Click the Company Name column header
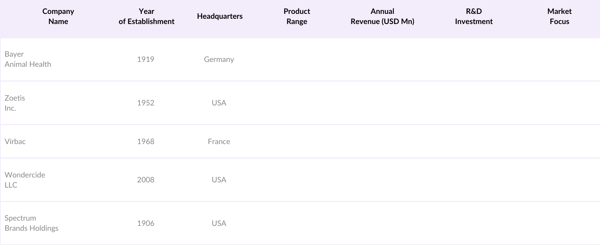 point(58,17)
